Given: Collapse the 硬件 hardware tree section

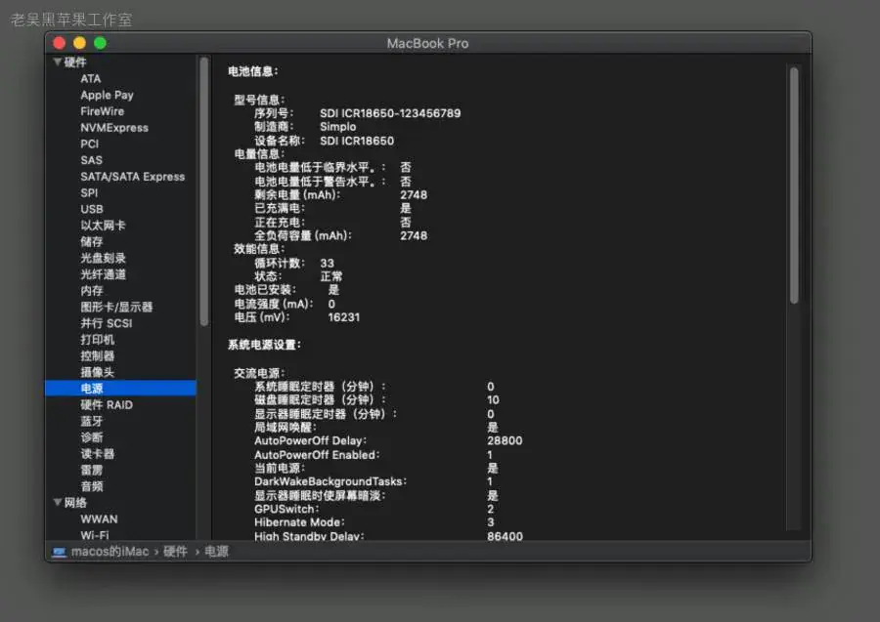Looking at the screenshot, I should (x=58, y=62).
